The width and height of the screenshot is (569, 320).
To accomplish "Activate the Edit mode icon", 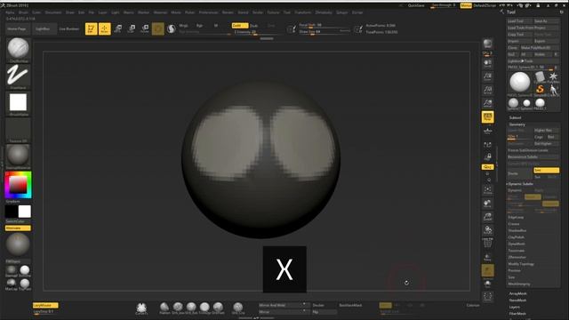I will 91,28.
